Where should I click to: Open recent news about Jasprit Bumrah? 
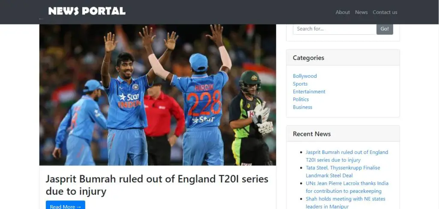(x=347, y=156)
